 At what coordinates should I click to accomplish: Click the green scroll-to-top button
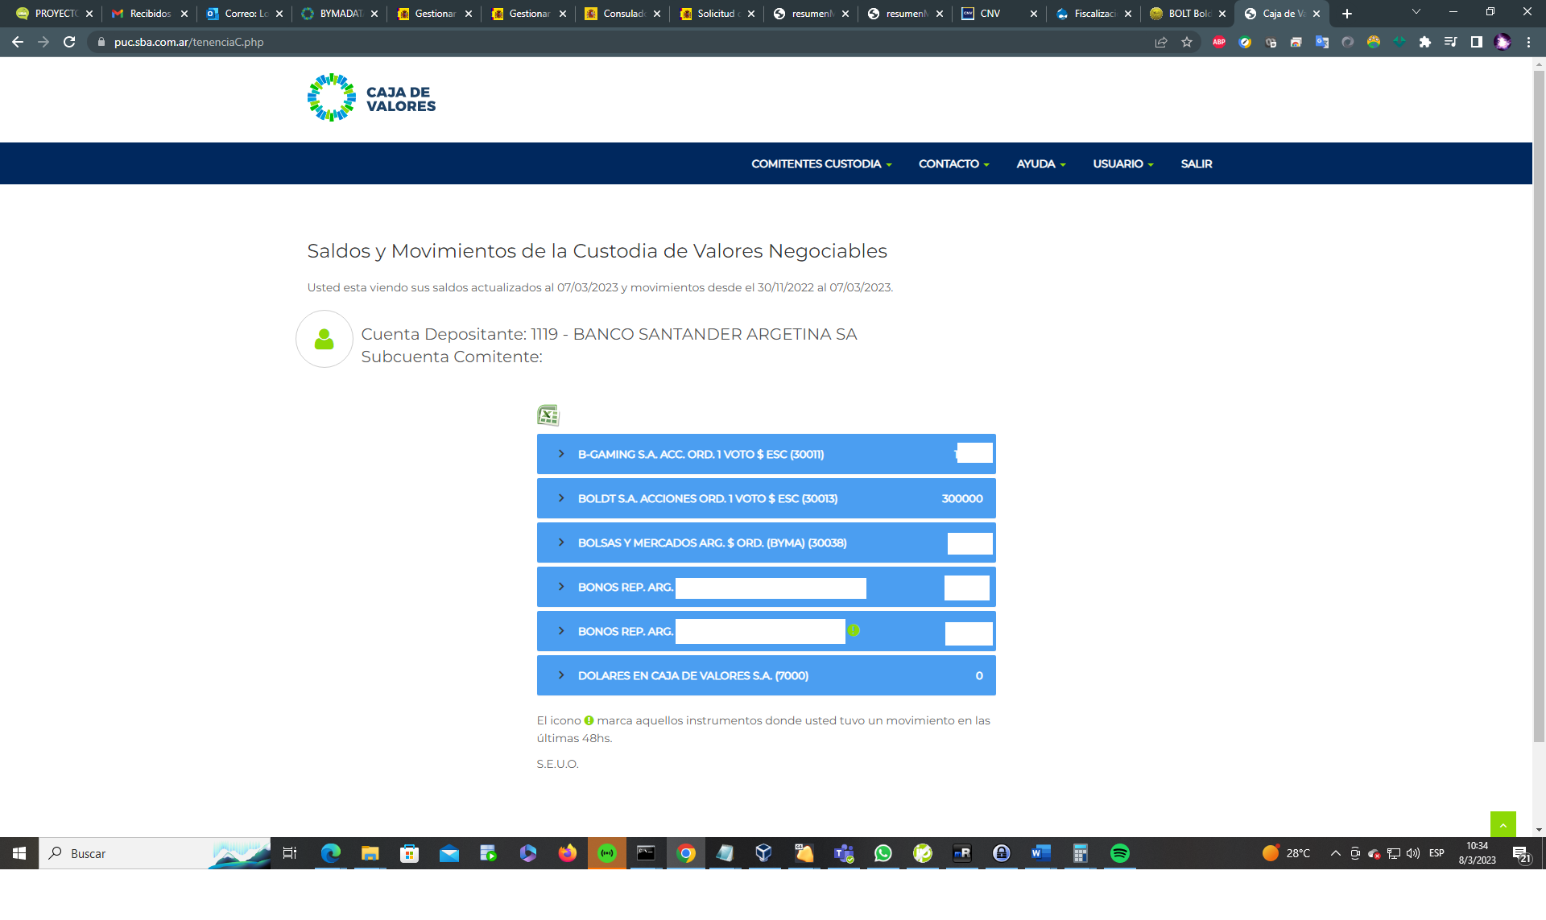(x=1503, y=824)
